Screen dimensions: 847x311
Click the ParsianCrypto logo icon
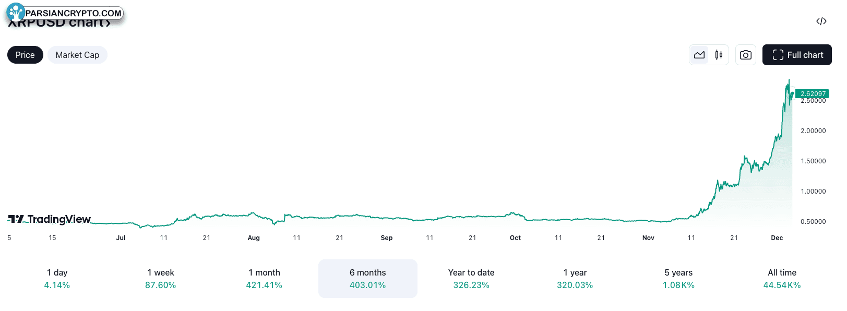pos(16,13)
